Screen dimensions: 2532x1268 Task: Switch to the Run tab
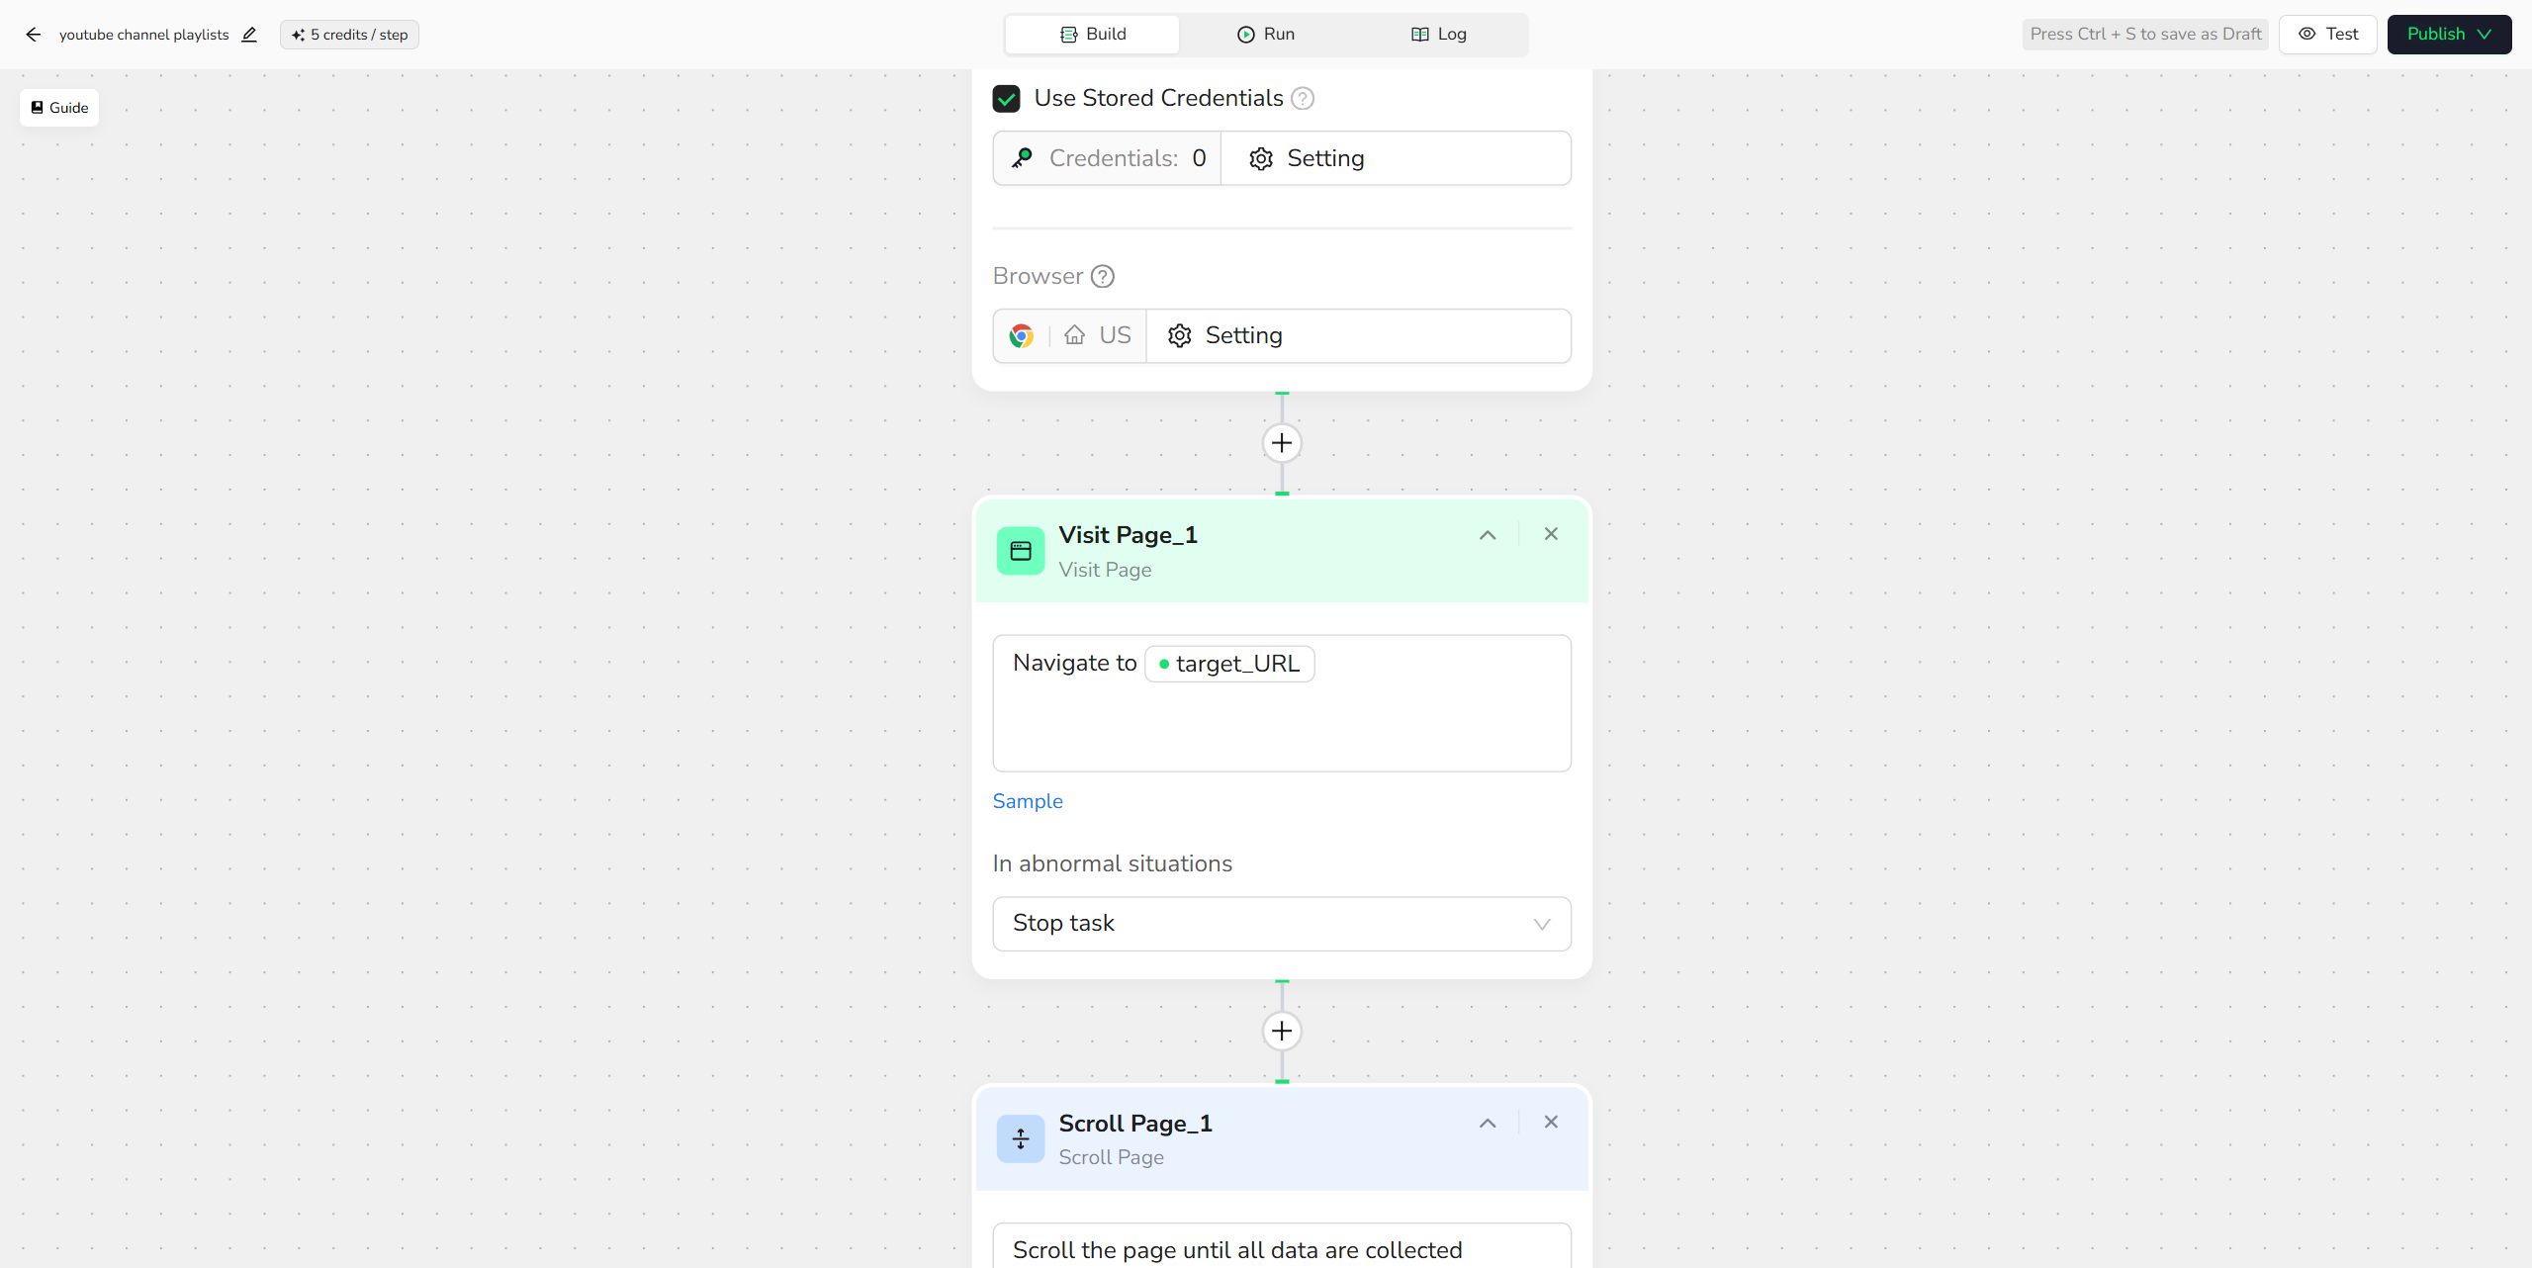(x=1266, y=35)
